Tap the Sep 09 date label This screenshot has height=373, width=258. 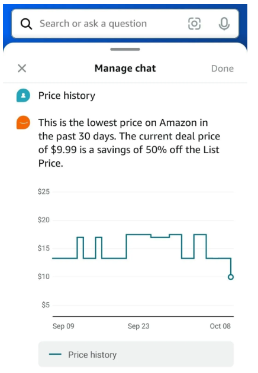pyautogui.click(x=63, y=326)
